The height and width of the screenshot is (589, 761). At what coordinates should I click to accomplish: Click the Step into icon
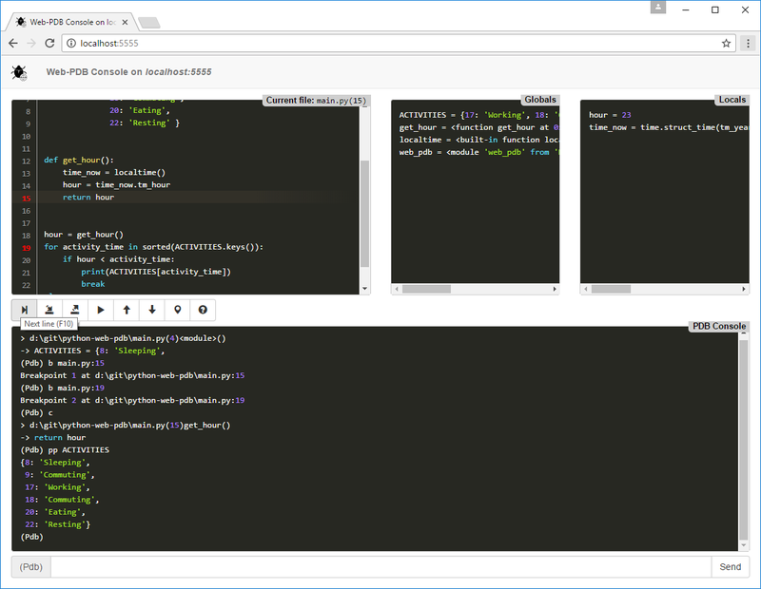49,310
